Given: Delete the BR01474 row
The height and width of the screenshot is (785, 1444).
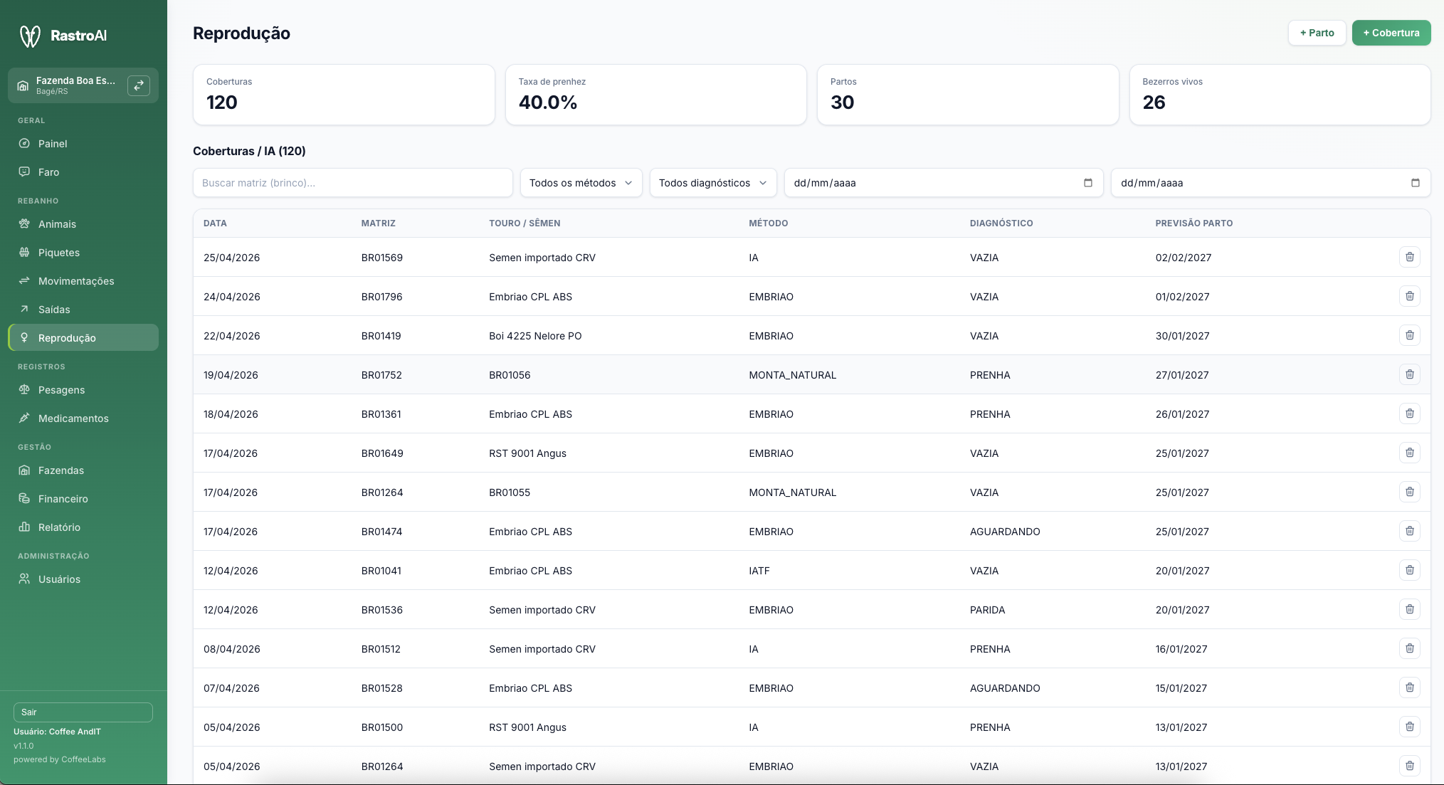Looking at the screenshot, I should [x=1409, y=531].
